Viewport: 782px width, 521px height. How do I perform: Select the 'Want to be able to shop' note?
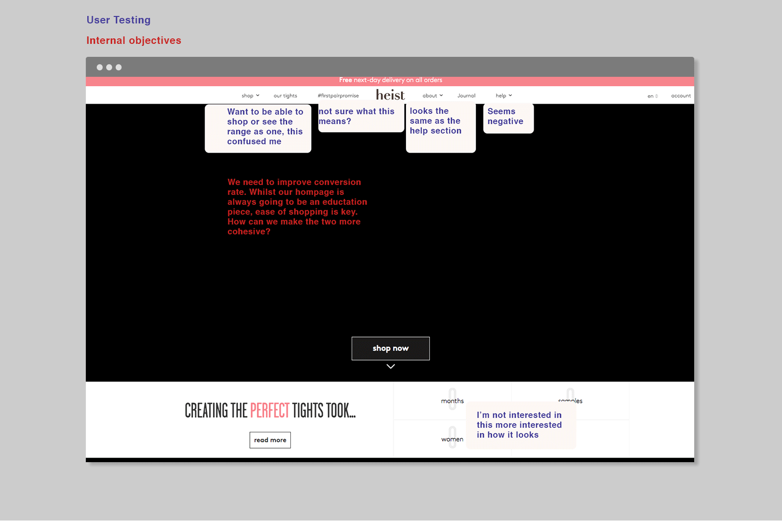(x=258, y=128)
